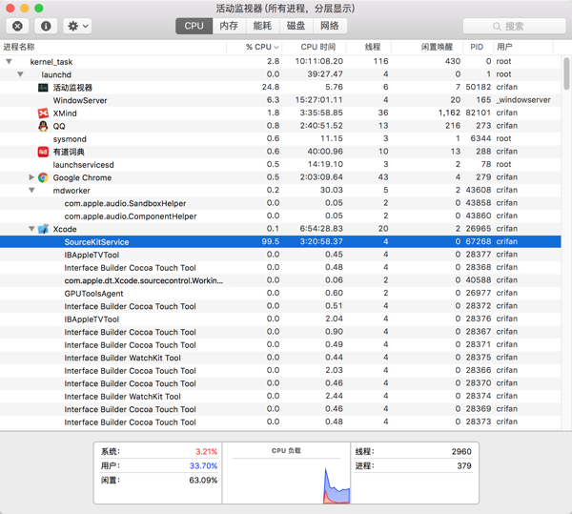Screen dimensions: 572x514
Task: Sort by 线程 column header
Action: coord(368,47)
